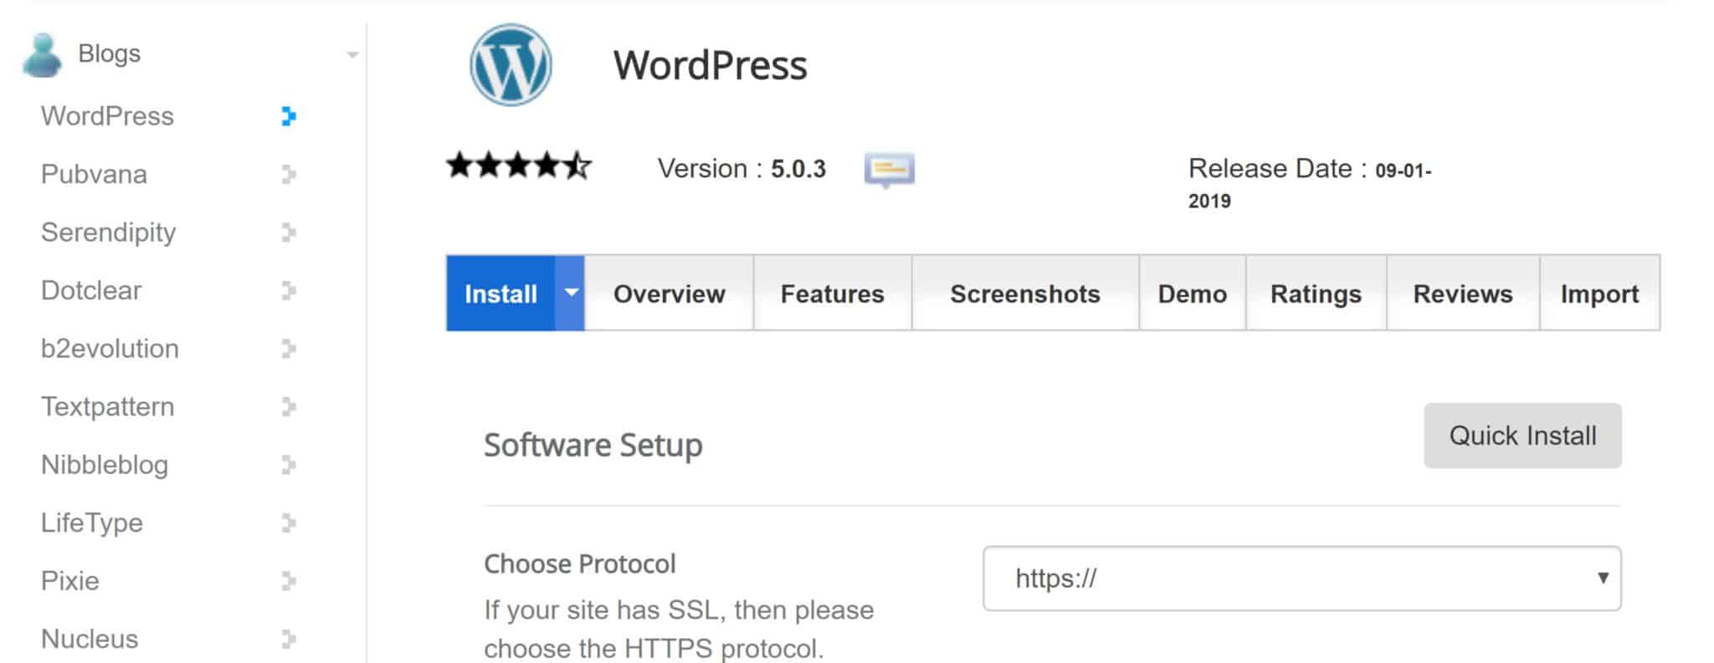
Task: Select b2evolution in the sidebar
Action: pos(110,349)
